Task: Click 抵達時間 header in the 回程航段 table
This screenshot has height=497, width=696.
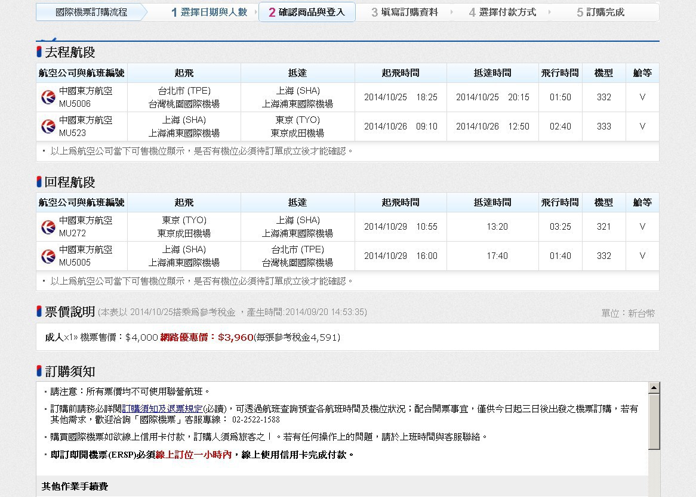Action: tap(492, 202)
